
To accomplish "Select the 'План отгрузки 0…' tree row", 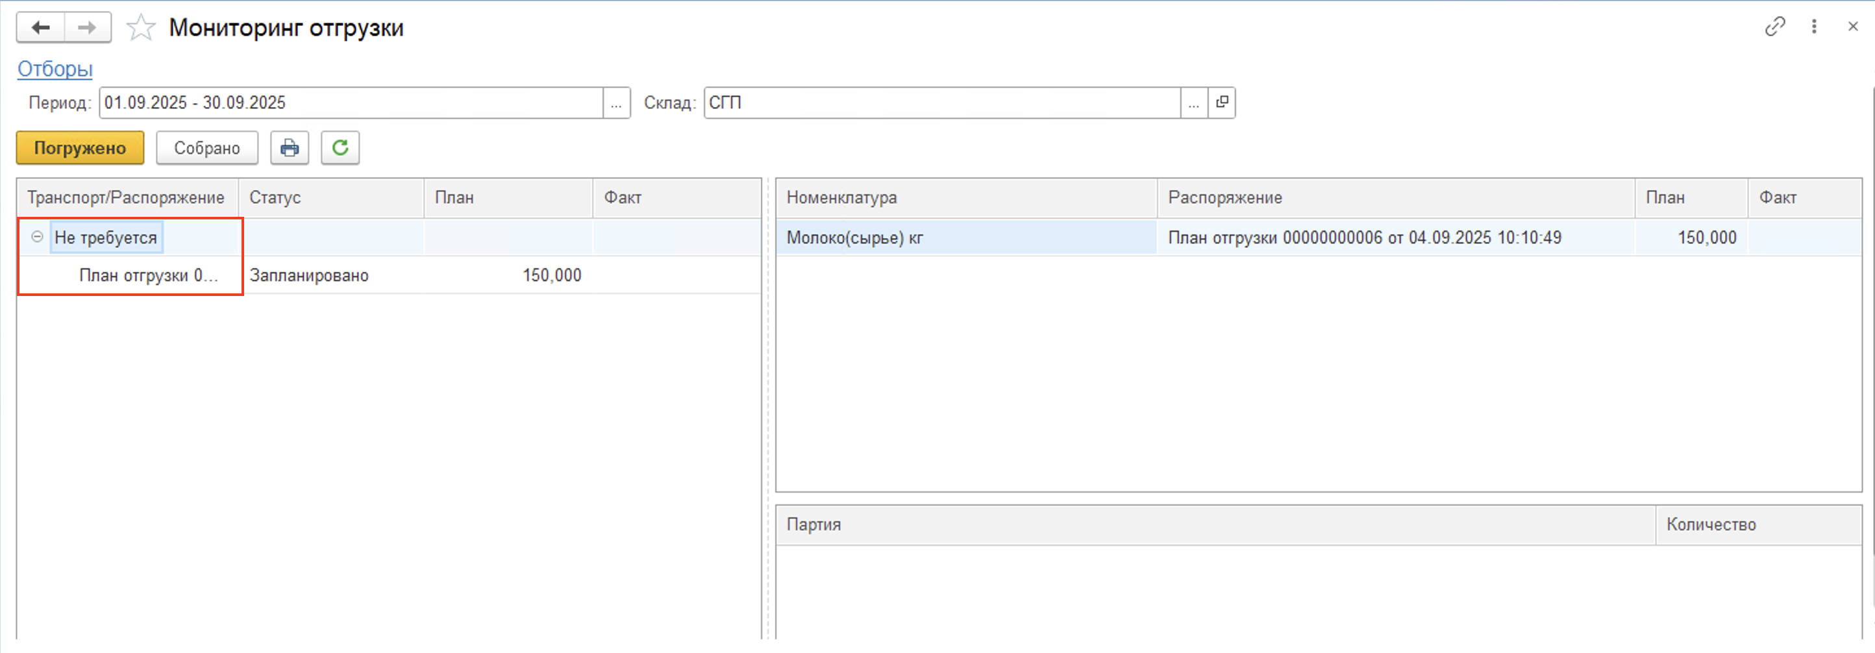I will (x=149, y=276).
